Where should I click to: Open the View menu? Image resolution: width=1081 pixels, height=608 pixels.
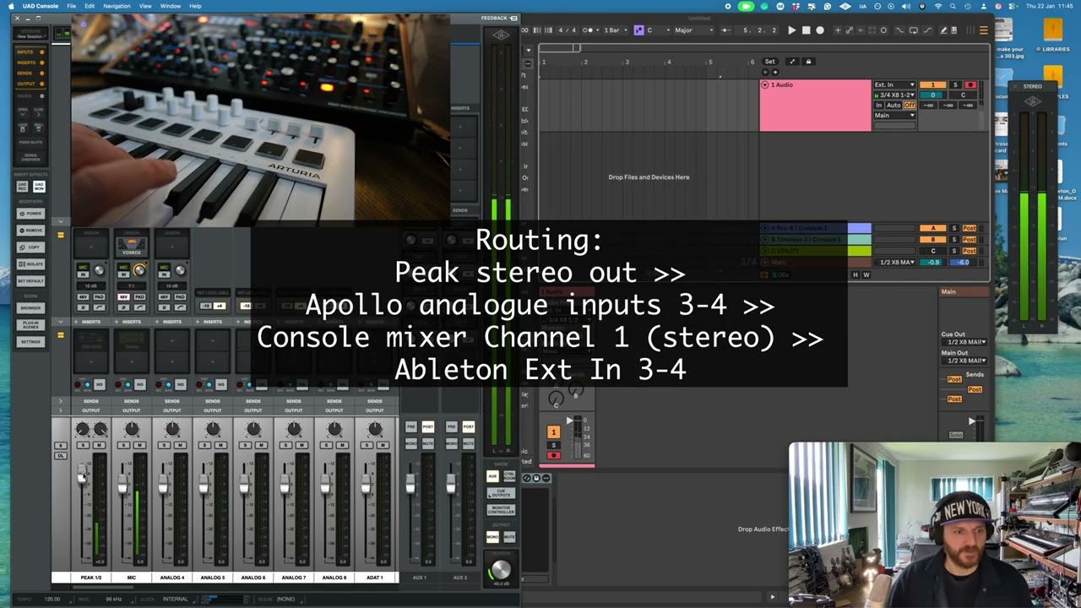[145, 6]
